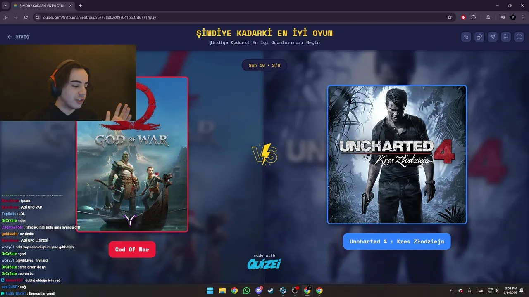Open WhatsApp from the taskbar
Image resolution: width=529 pixels, height=297 pixels.
247,290
